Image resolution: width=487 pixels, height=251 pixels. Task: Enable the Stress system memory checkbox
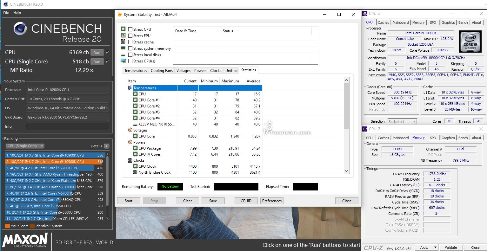coord(130,48)
